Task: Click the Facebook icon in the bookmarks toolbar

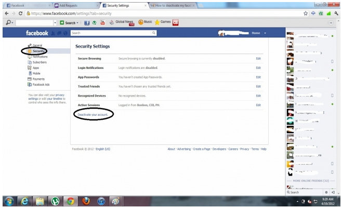Action: tap(87, 23)
